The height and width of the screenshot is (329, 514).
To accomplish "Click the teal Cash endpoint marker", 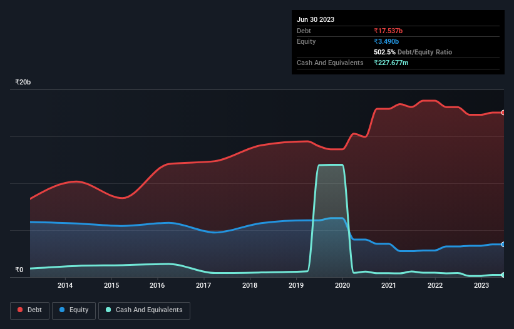I will pyautogui.click(x=503, y=275).
